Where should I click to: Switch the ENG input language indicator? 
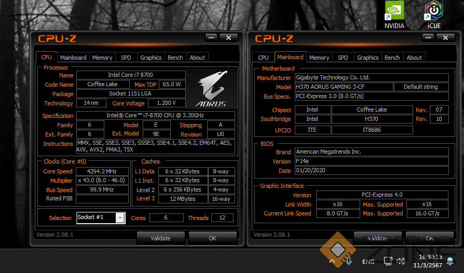[x=368, y=262]
